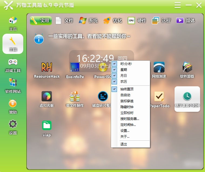This screenshot has width=205, height=172.
Task: Switch to the 系统 tab
Action: 88,20
